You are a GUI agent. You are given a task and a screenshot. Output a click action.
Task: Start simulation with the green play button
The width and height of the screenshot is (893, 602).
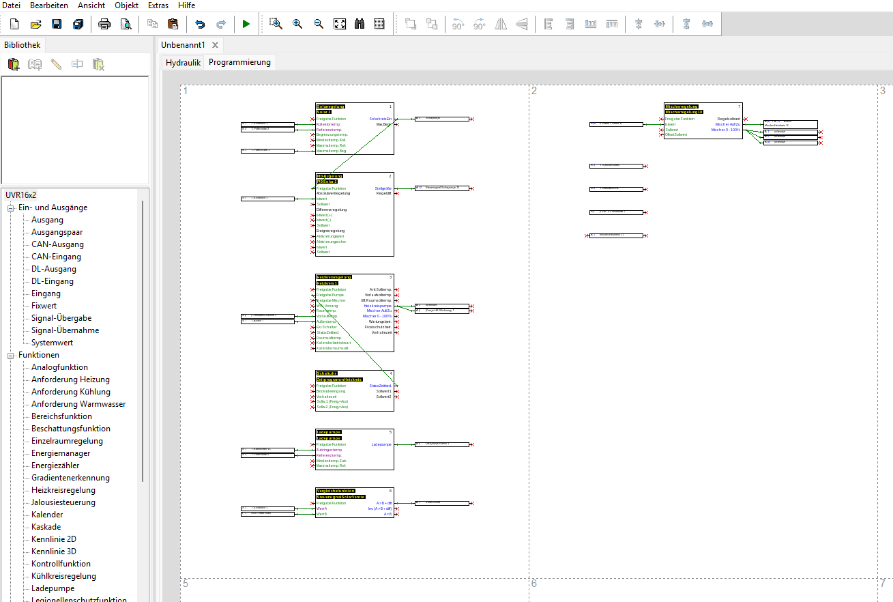coord(246,24)
